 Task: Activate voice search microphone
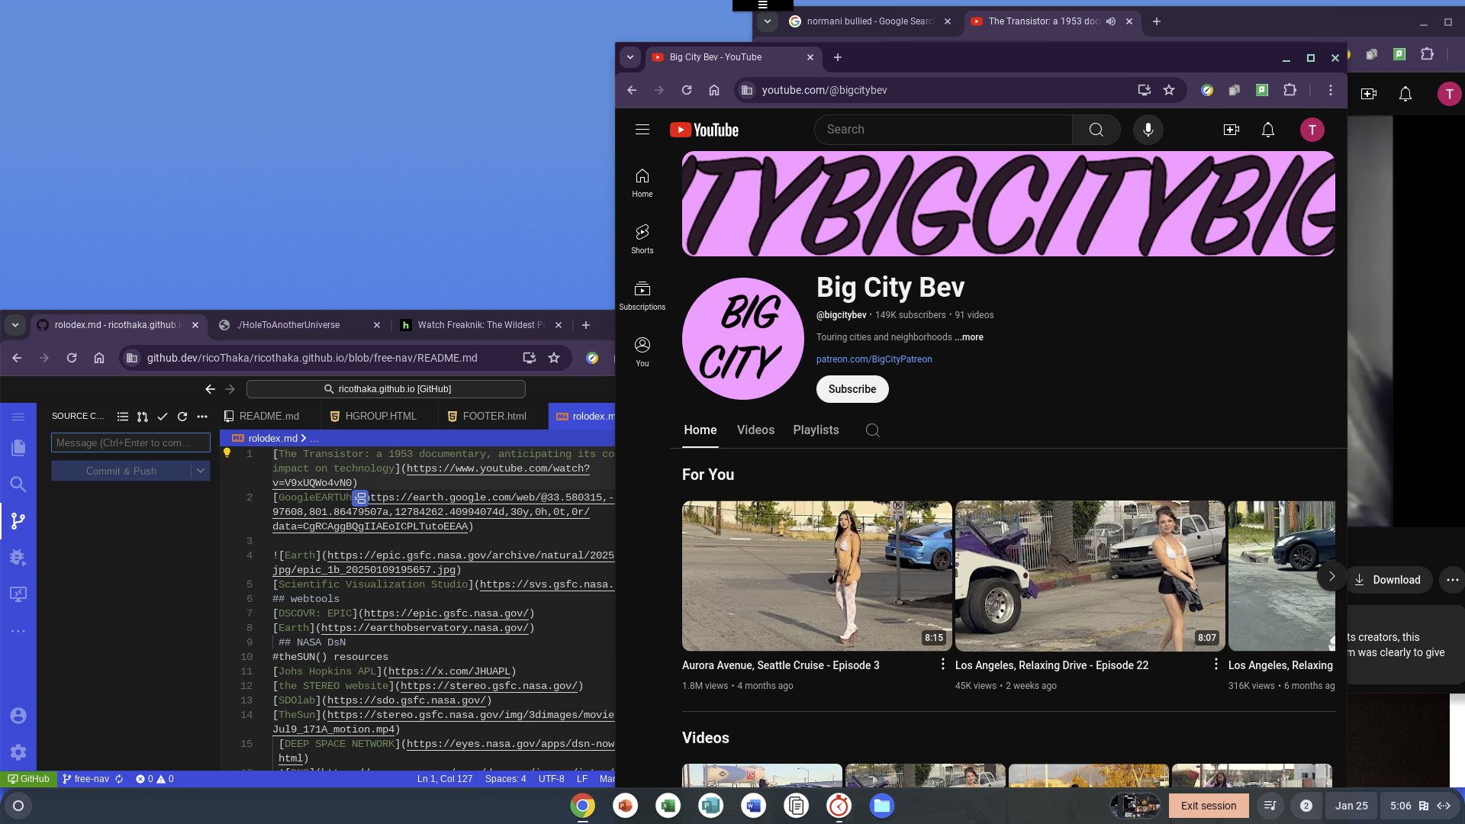1148,130
